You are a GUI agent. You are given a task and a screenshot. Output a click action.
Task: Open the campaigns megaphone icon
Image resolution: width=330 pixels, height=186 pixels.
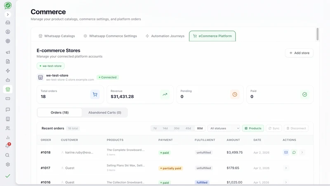pyautogui.click(x=8, y=52)
